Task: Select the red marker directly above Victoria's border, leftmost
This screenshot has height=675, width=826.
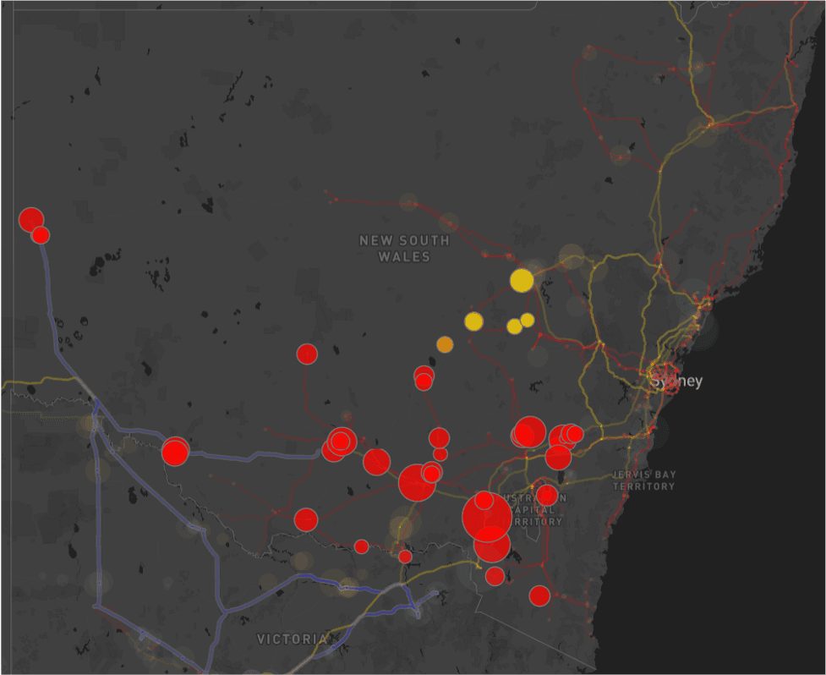Action: 306,519
